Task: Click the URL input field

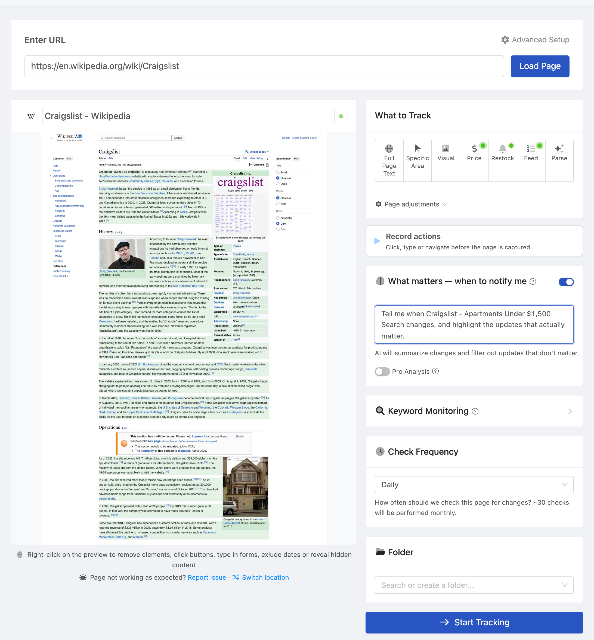Action: point(264,66)
